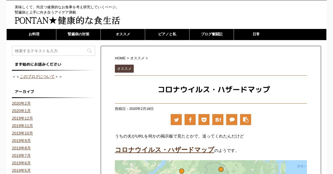Share the post on Twitter
The width and height of the screenshot is (333, 174).
point(176,120)
